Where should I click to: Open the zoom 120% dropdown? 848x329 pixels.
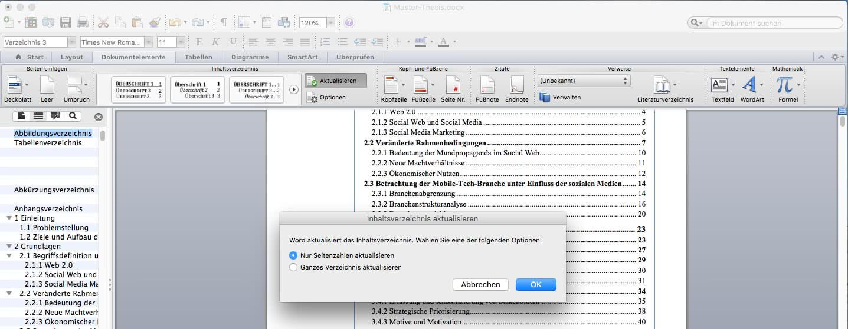tap(330, 23)
